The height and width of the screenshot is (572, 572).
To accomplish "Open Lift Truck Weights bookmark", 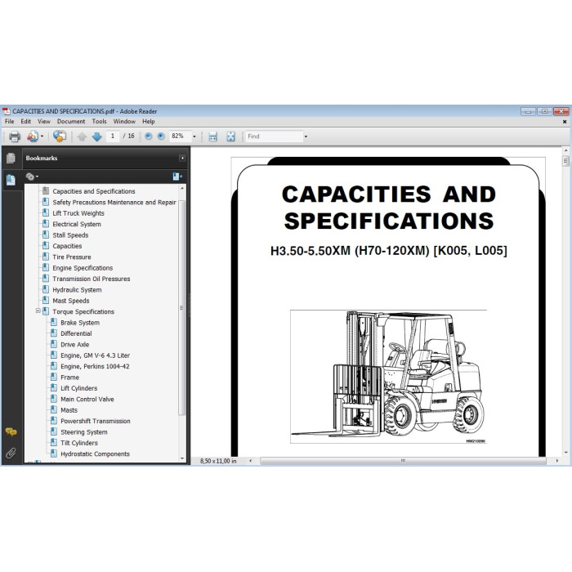I will pyautogui.click(x=78, y=213).
